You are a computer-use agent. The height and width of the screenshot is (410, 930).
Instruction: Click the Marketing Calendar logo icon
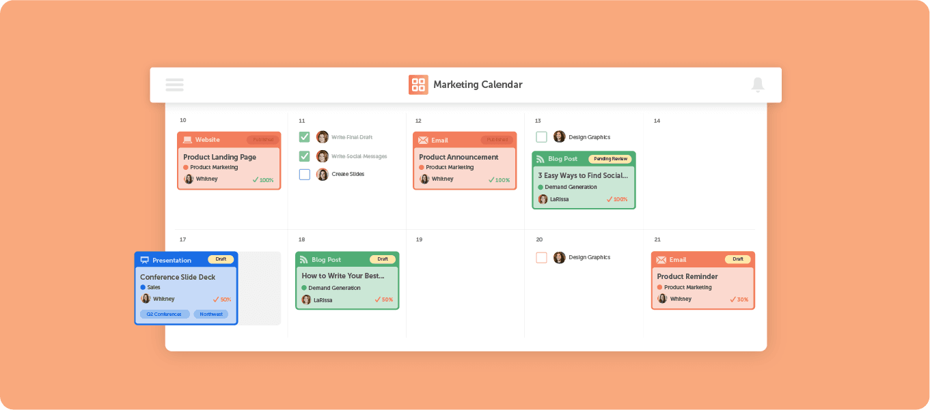point(418,85)
